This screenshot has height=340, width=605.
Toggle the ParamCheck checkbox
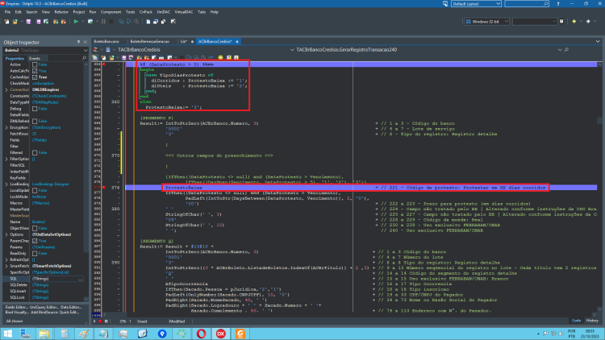35,241
